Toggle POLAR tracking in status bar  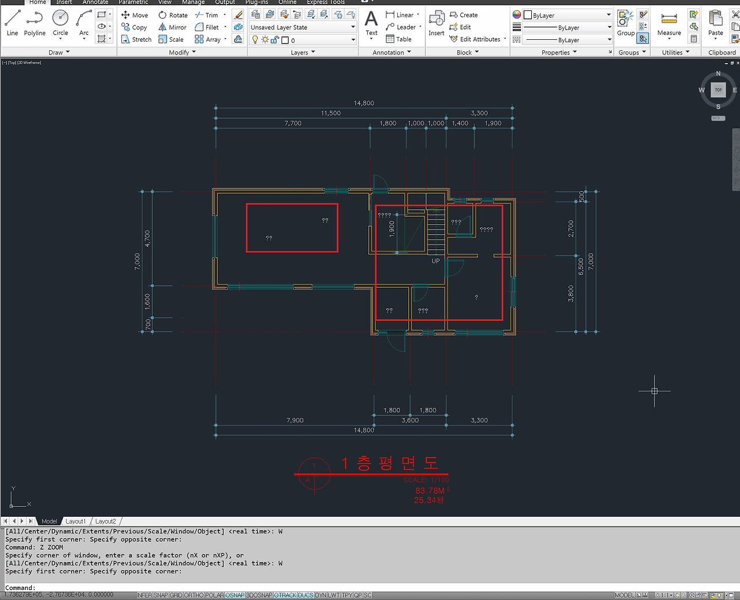[214, 595]
